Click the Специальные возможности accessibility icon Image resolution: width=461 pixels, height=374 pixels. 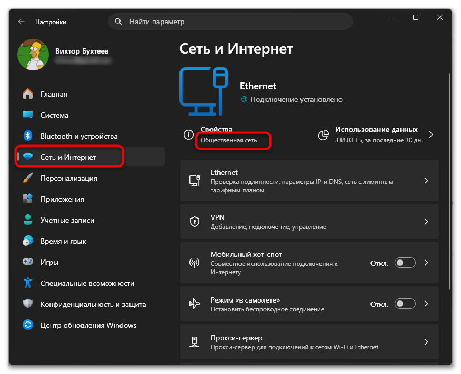click(28, 283)
